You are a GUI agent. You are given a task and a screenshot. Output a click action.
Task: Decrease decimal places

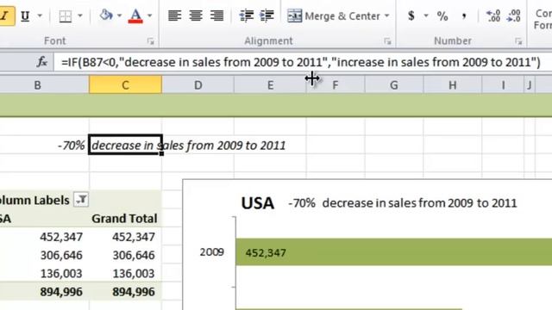[514, 15]
